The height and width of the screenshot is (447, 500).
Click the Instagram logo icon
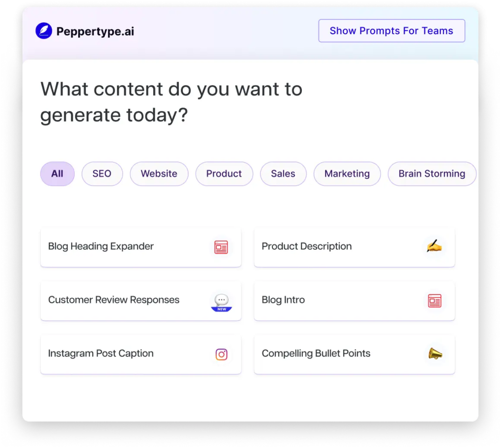pos(221,354)
